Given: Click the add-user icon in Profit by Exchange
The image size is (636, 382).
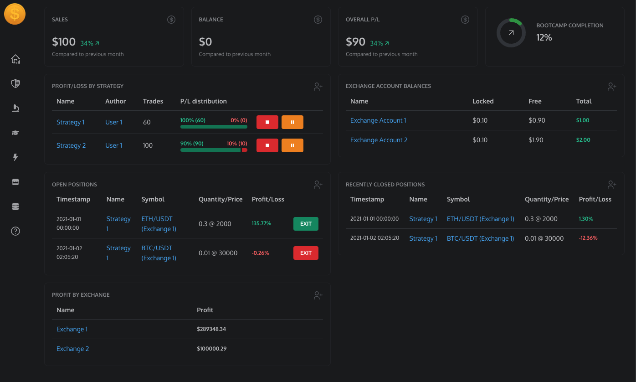Looking at the screenshot, I should (x=318, y=295).
